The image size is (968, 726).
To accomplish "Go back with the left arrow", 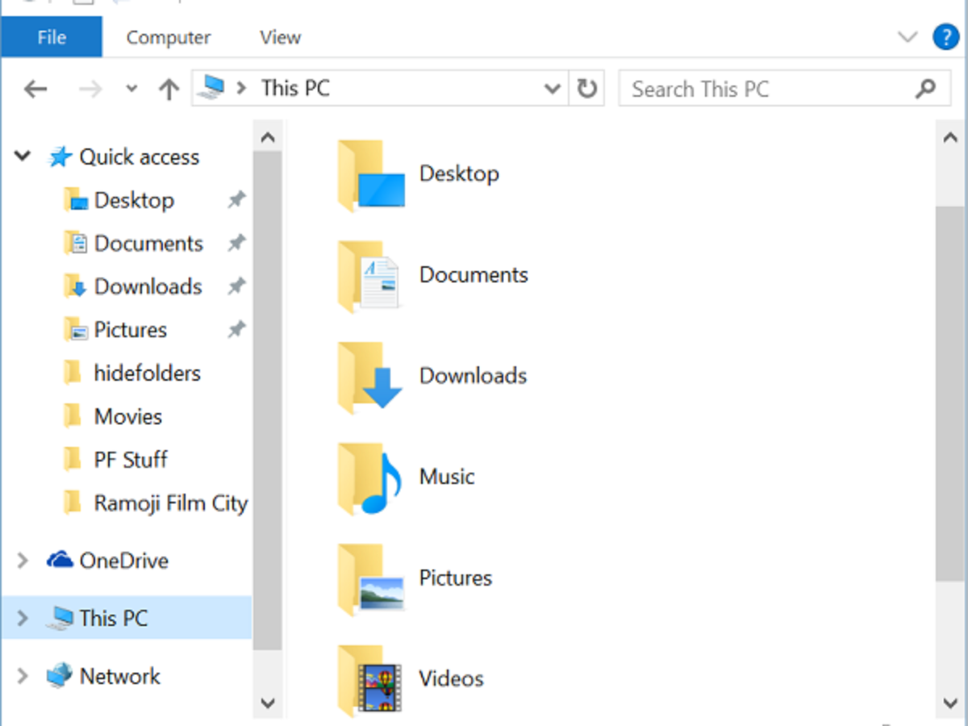I will click(x=35, y=89).
